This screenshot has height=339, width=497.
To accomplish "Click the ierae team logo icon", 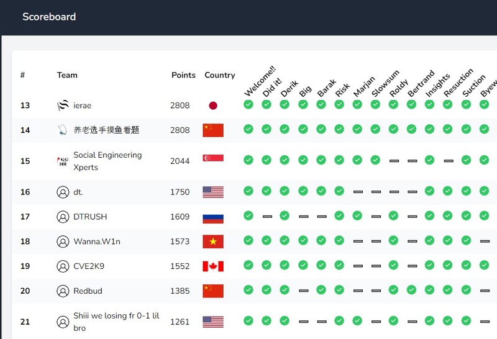I will 62,106.
